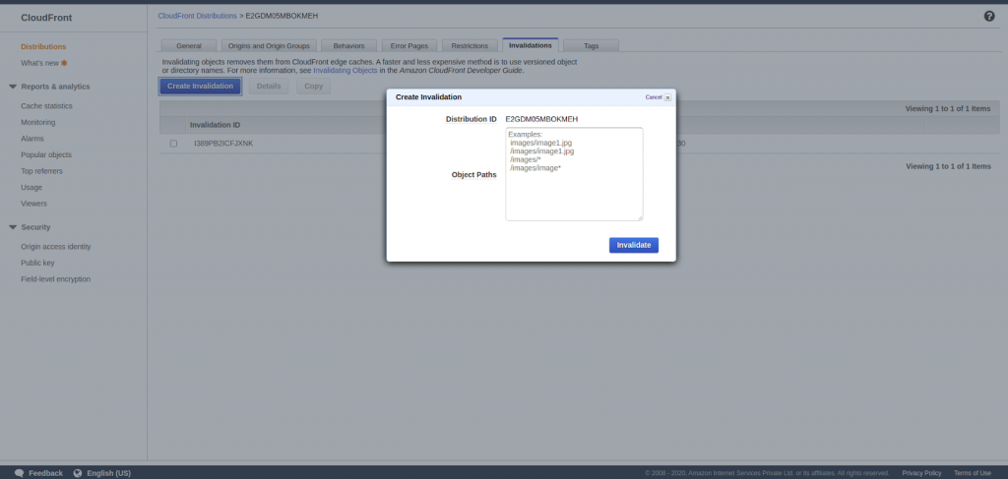Tick the I389PB2ICFJXNK invalidation checkbox
Screen dimensions: 1008x479
[173, 144]
